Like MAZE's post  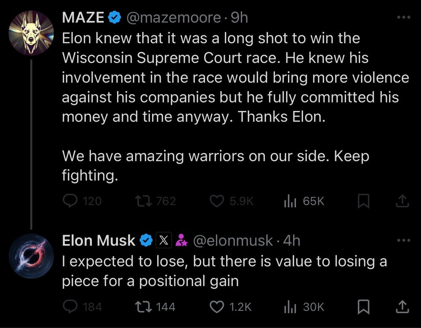(x=216, y=202)
